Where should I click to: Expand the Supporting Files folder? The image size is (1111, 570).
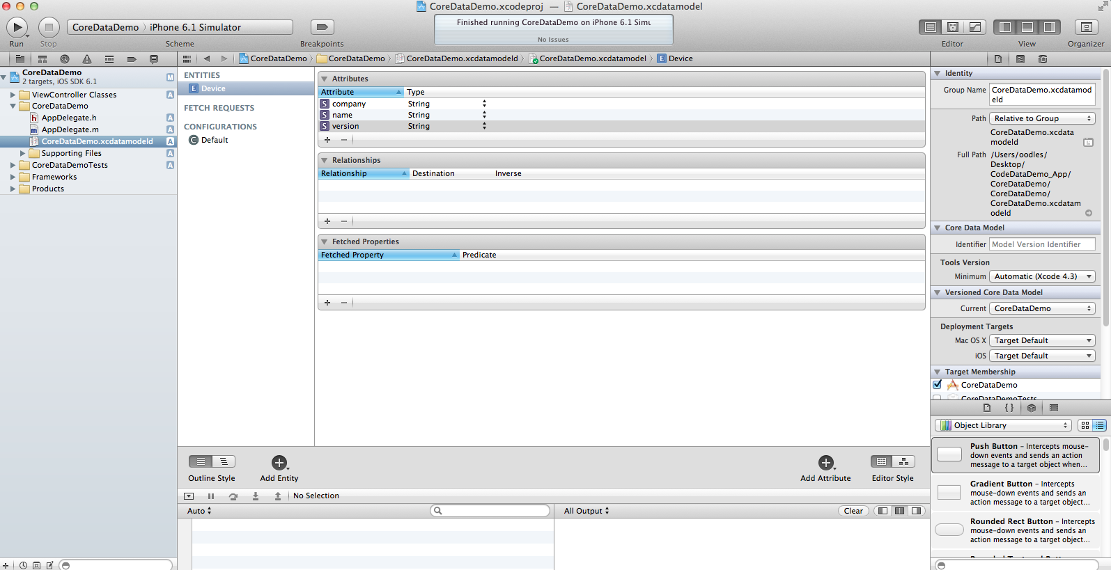tap(22, 153)
